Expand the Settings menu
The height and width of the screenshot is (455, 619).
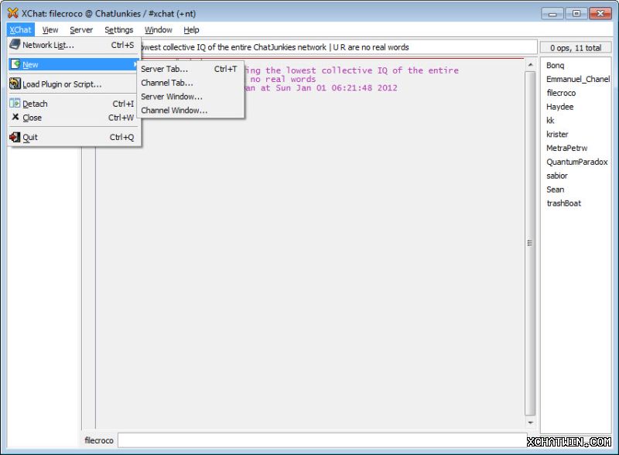pyautogui.click(x=119, y=30)
